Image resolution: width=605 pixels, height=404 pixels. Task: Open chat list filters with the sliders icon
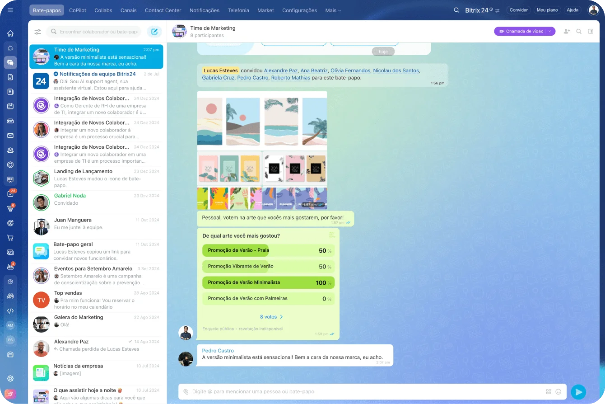(38, 32)
